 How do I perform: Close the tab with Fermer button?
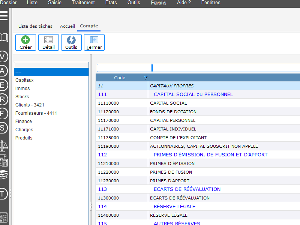[x=94, y=42]
